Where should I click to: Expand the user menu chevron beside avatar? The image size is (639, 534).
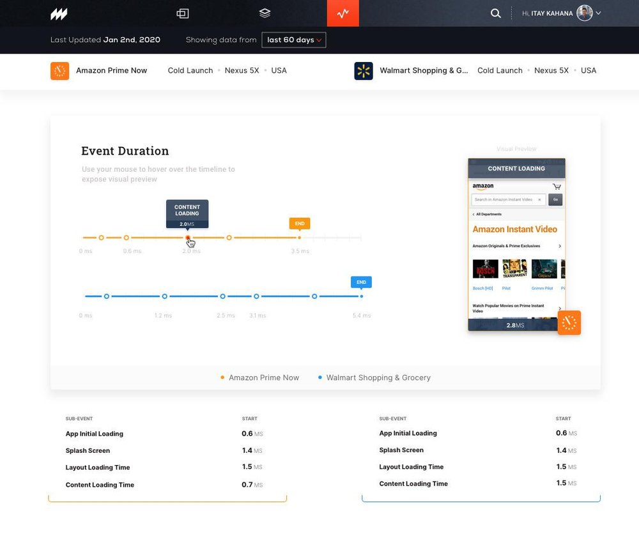pos(598,13)
